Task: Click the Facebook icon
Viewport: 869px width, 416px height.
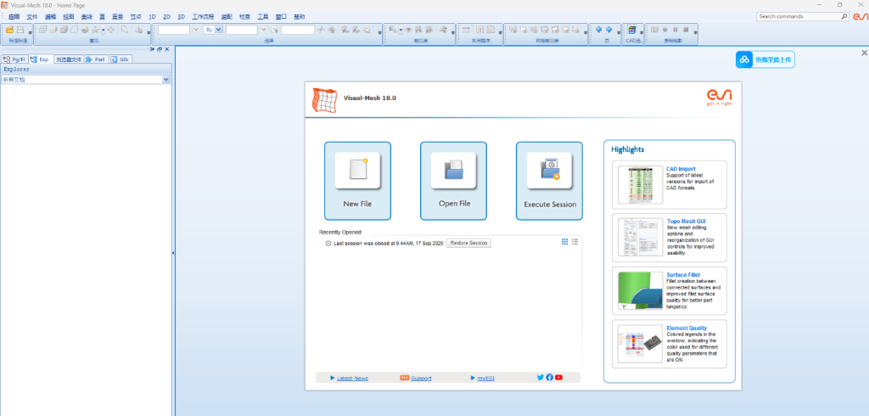Action: tap(549, 378)
